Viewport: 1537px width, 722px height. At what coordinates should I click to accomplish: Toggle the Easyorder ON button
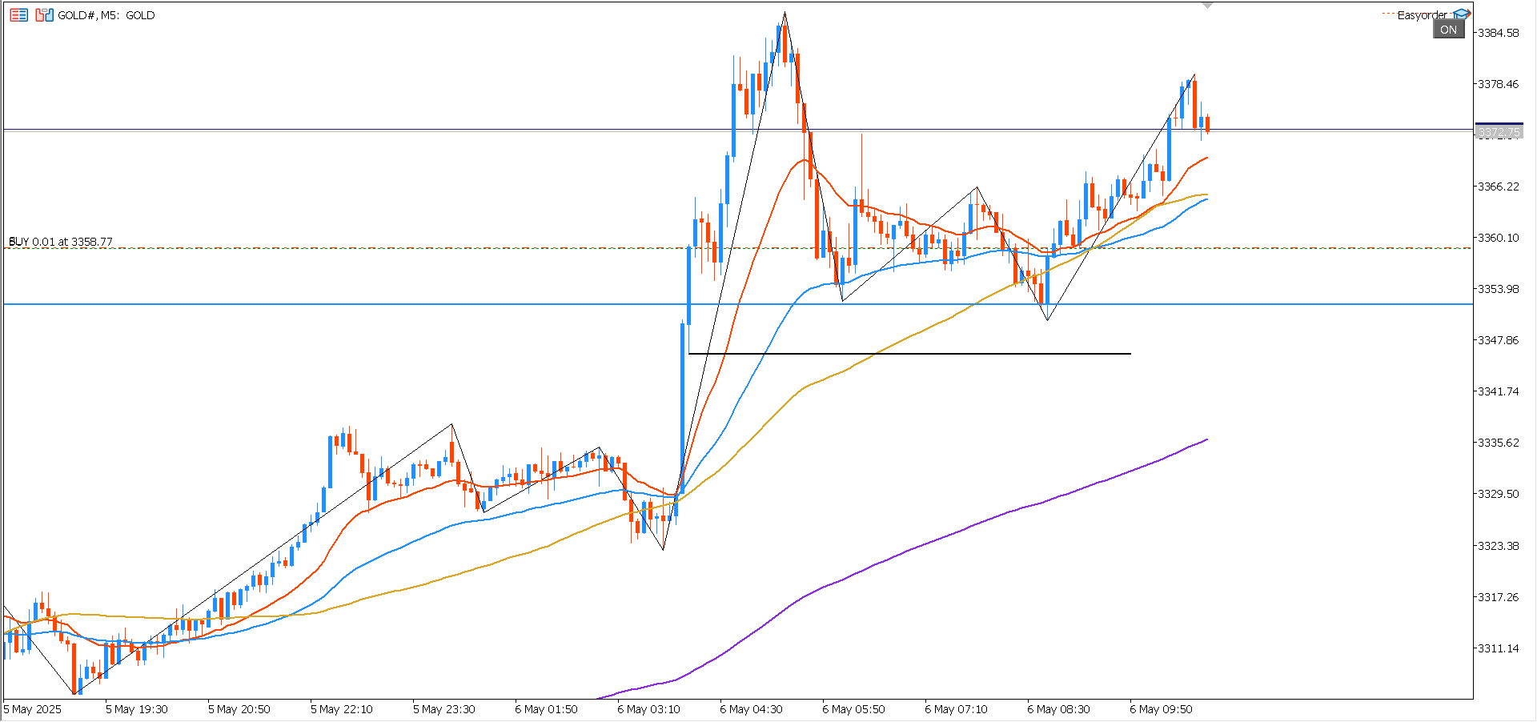click(1448, 30)
